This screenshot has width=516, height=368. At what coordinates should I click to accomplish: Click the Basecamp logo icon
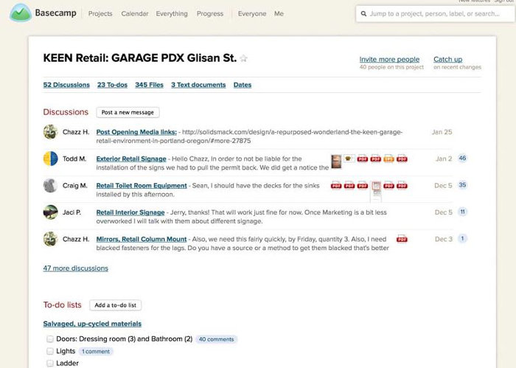(21, 13)
